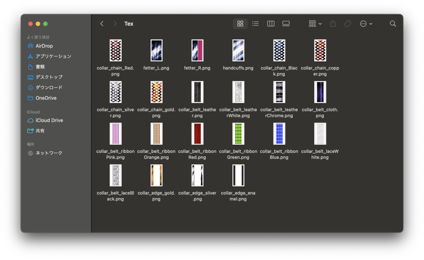Select the collar_edge_gold.png thumbnail
This screenshot has width=424, height=260.
coord(156,176)
